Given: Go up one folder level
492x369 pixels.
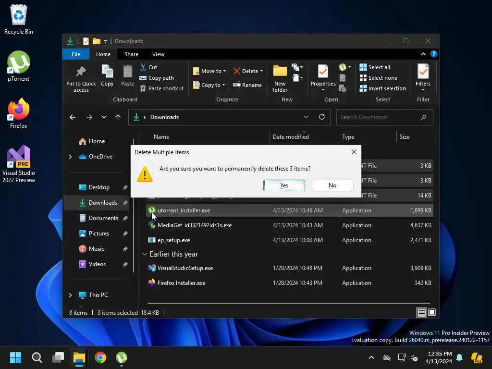Looking at the screenshot, I should click(118, 117).
